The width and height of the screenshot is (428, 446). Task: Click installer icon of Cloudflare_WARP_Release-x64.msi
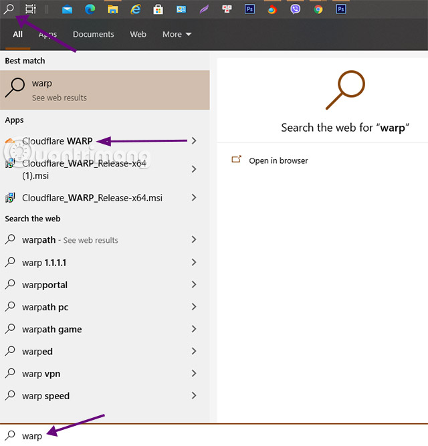pos(10,197)
